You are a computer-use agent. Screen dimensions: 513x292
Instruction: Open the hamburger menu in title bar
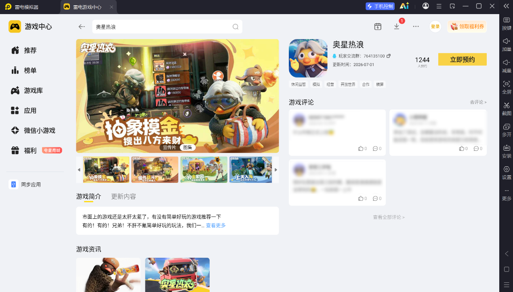[439, 6]
